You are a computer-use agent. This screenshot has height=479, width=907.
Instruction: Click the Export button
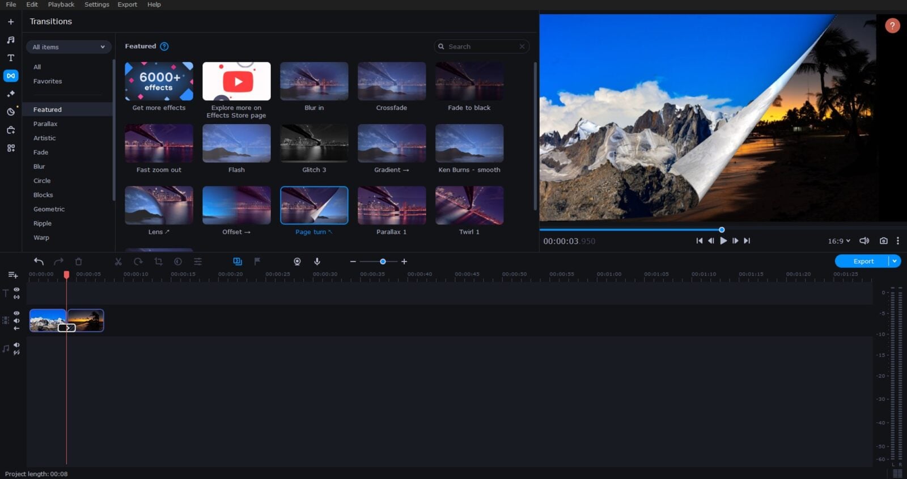(862, 261)
